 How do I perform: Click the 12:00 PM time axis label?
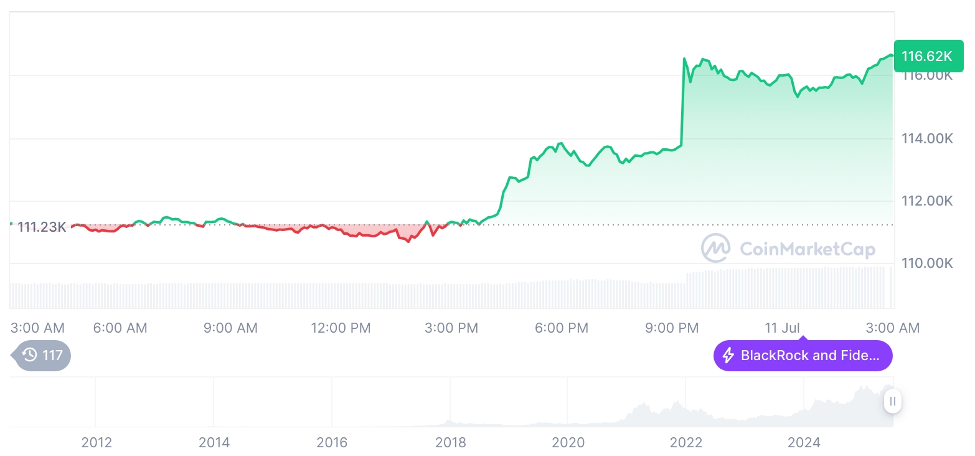coord(341,328)
